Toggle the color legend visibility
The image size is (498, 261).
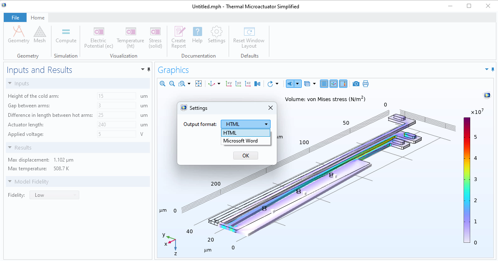(x=343, y=84)
